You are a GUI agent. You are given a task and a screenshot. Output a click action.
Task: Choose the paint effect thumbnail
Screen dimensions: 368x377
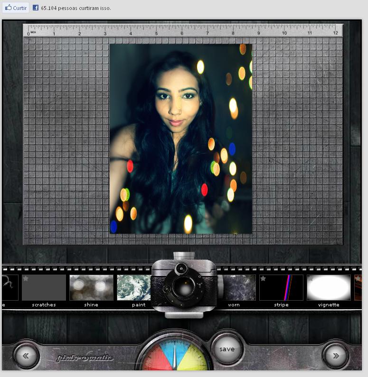[134, 287]
